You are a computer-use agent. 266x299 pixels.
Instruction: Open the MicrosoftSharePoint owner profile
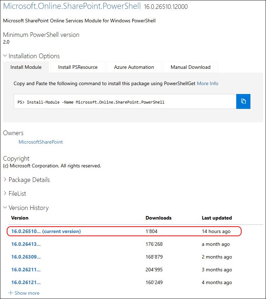(x=41, y=142)
